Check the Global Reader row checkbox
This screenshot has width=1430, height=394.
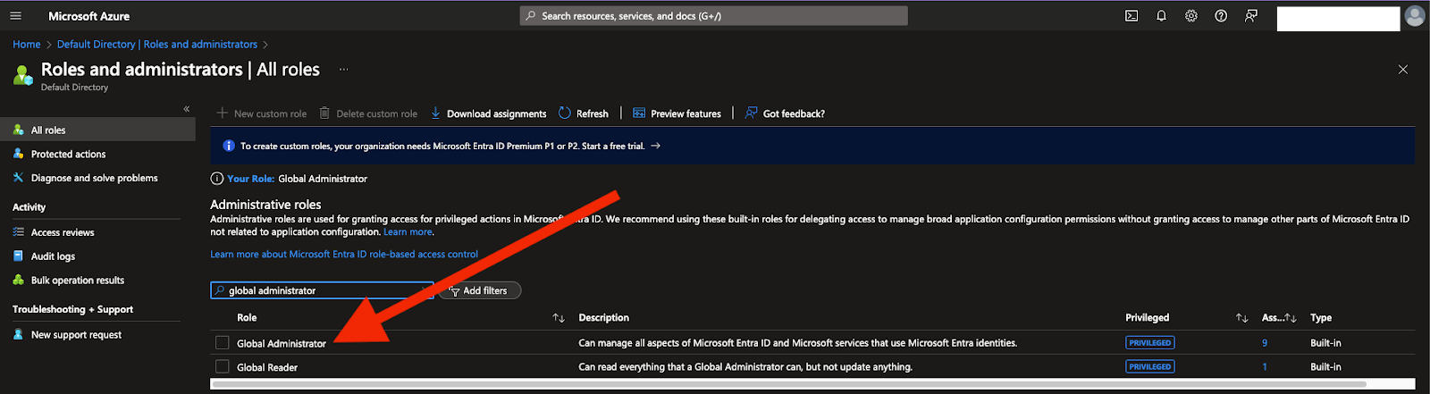[223, 366]
